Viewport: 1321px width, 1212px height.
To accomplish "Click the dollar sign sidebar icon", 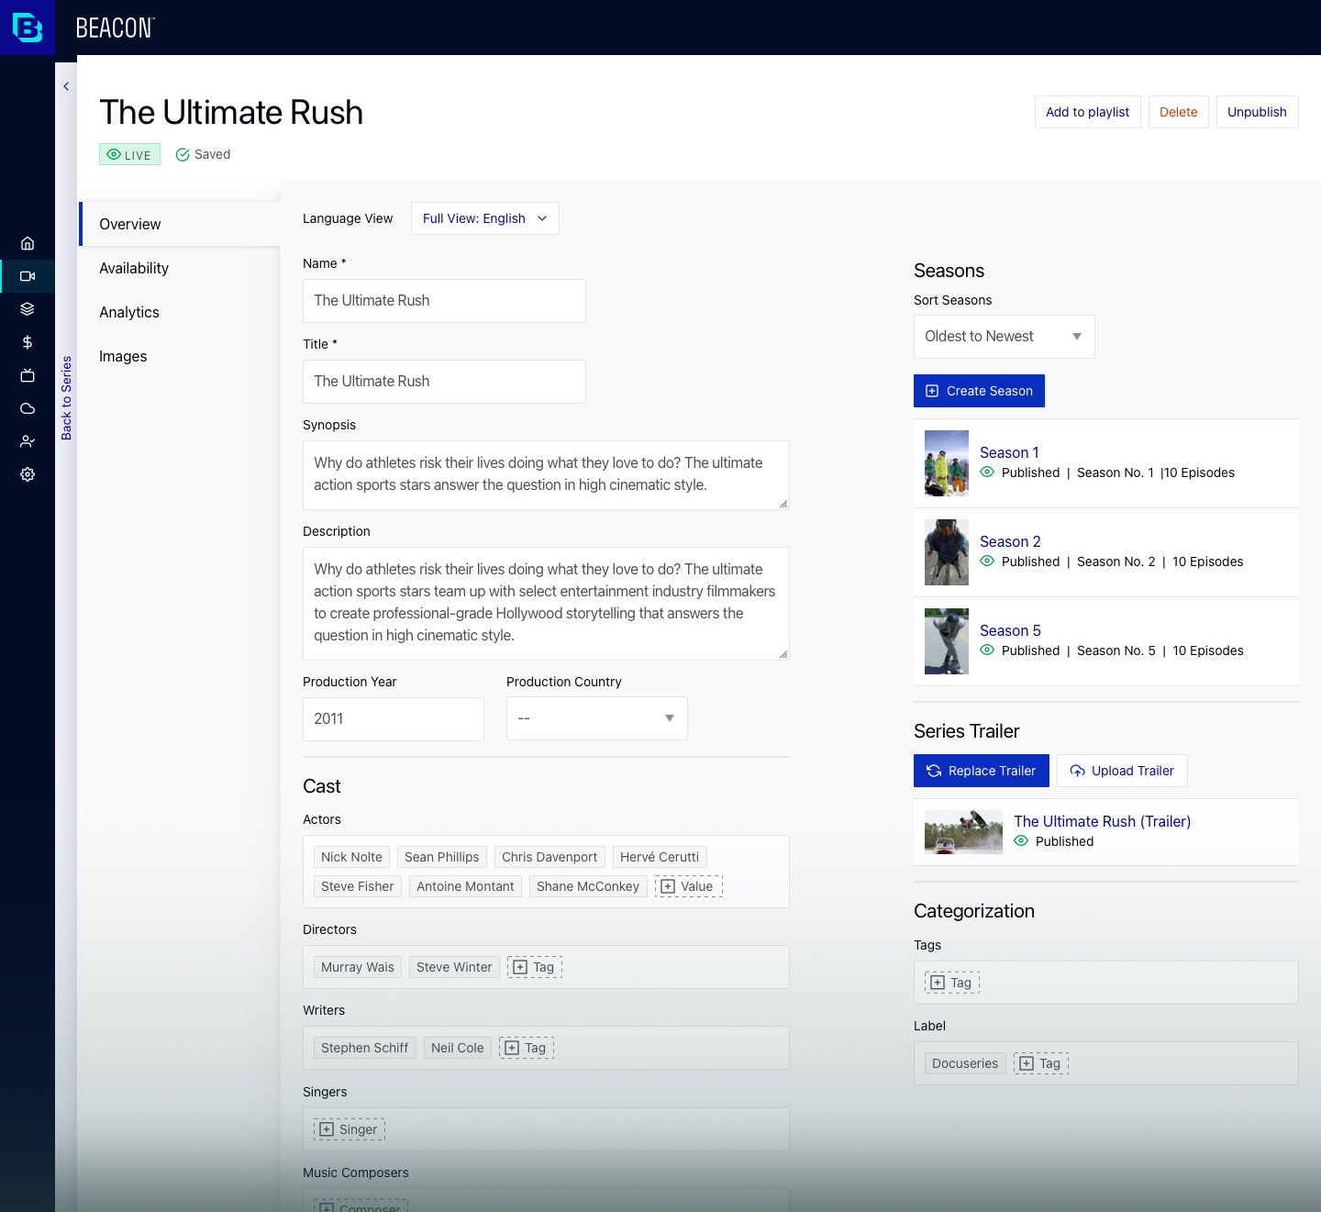I will (x=28, y=342).
